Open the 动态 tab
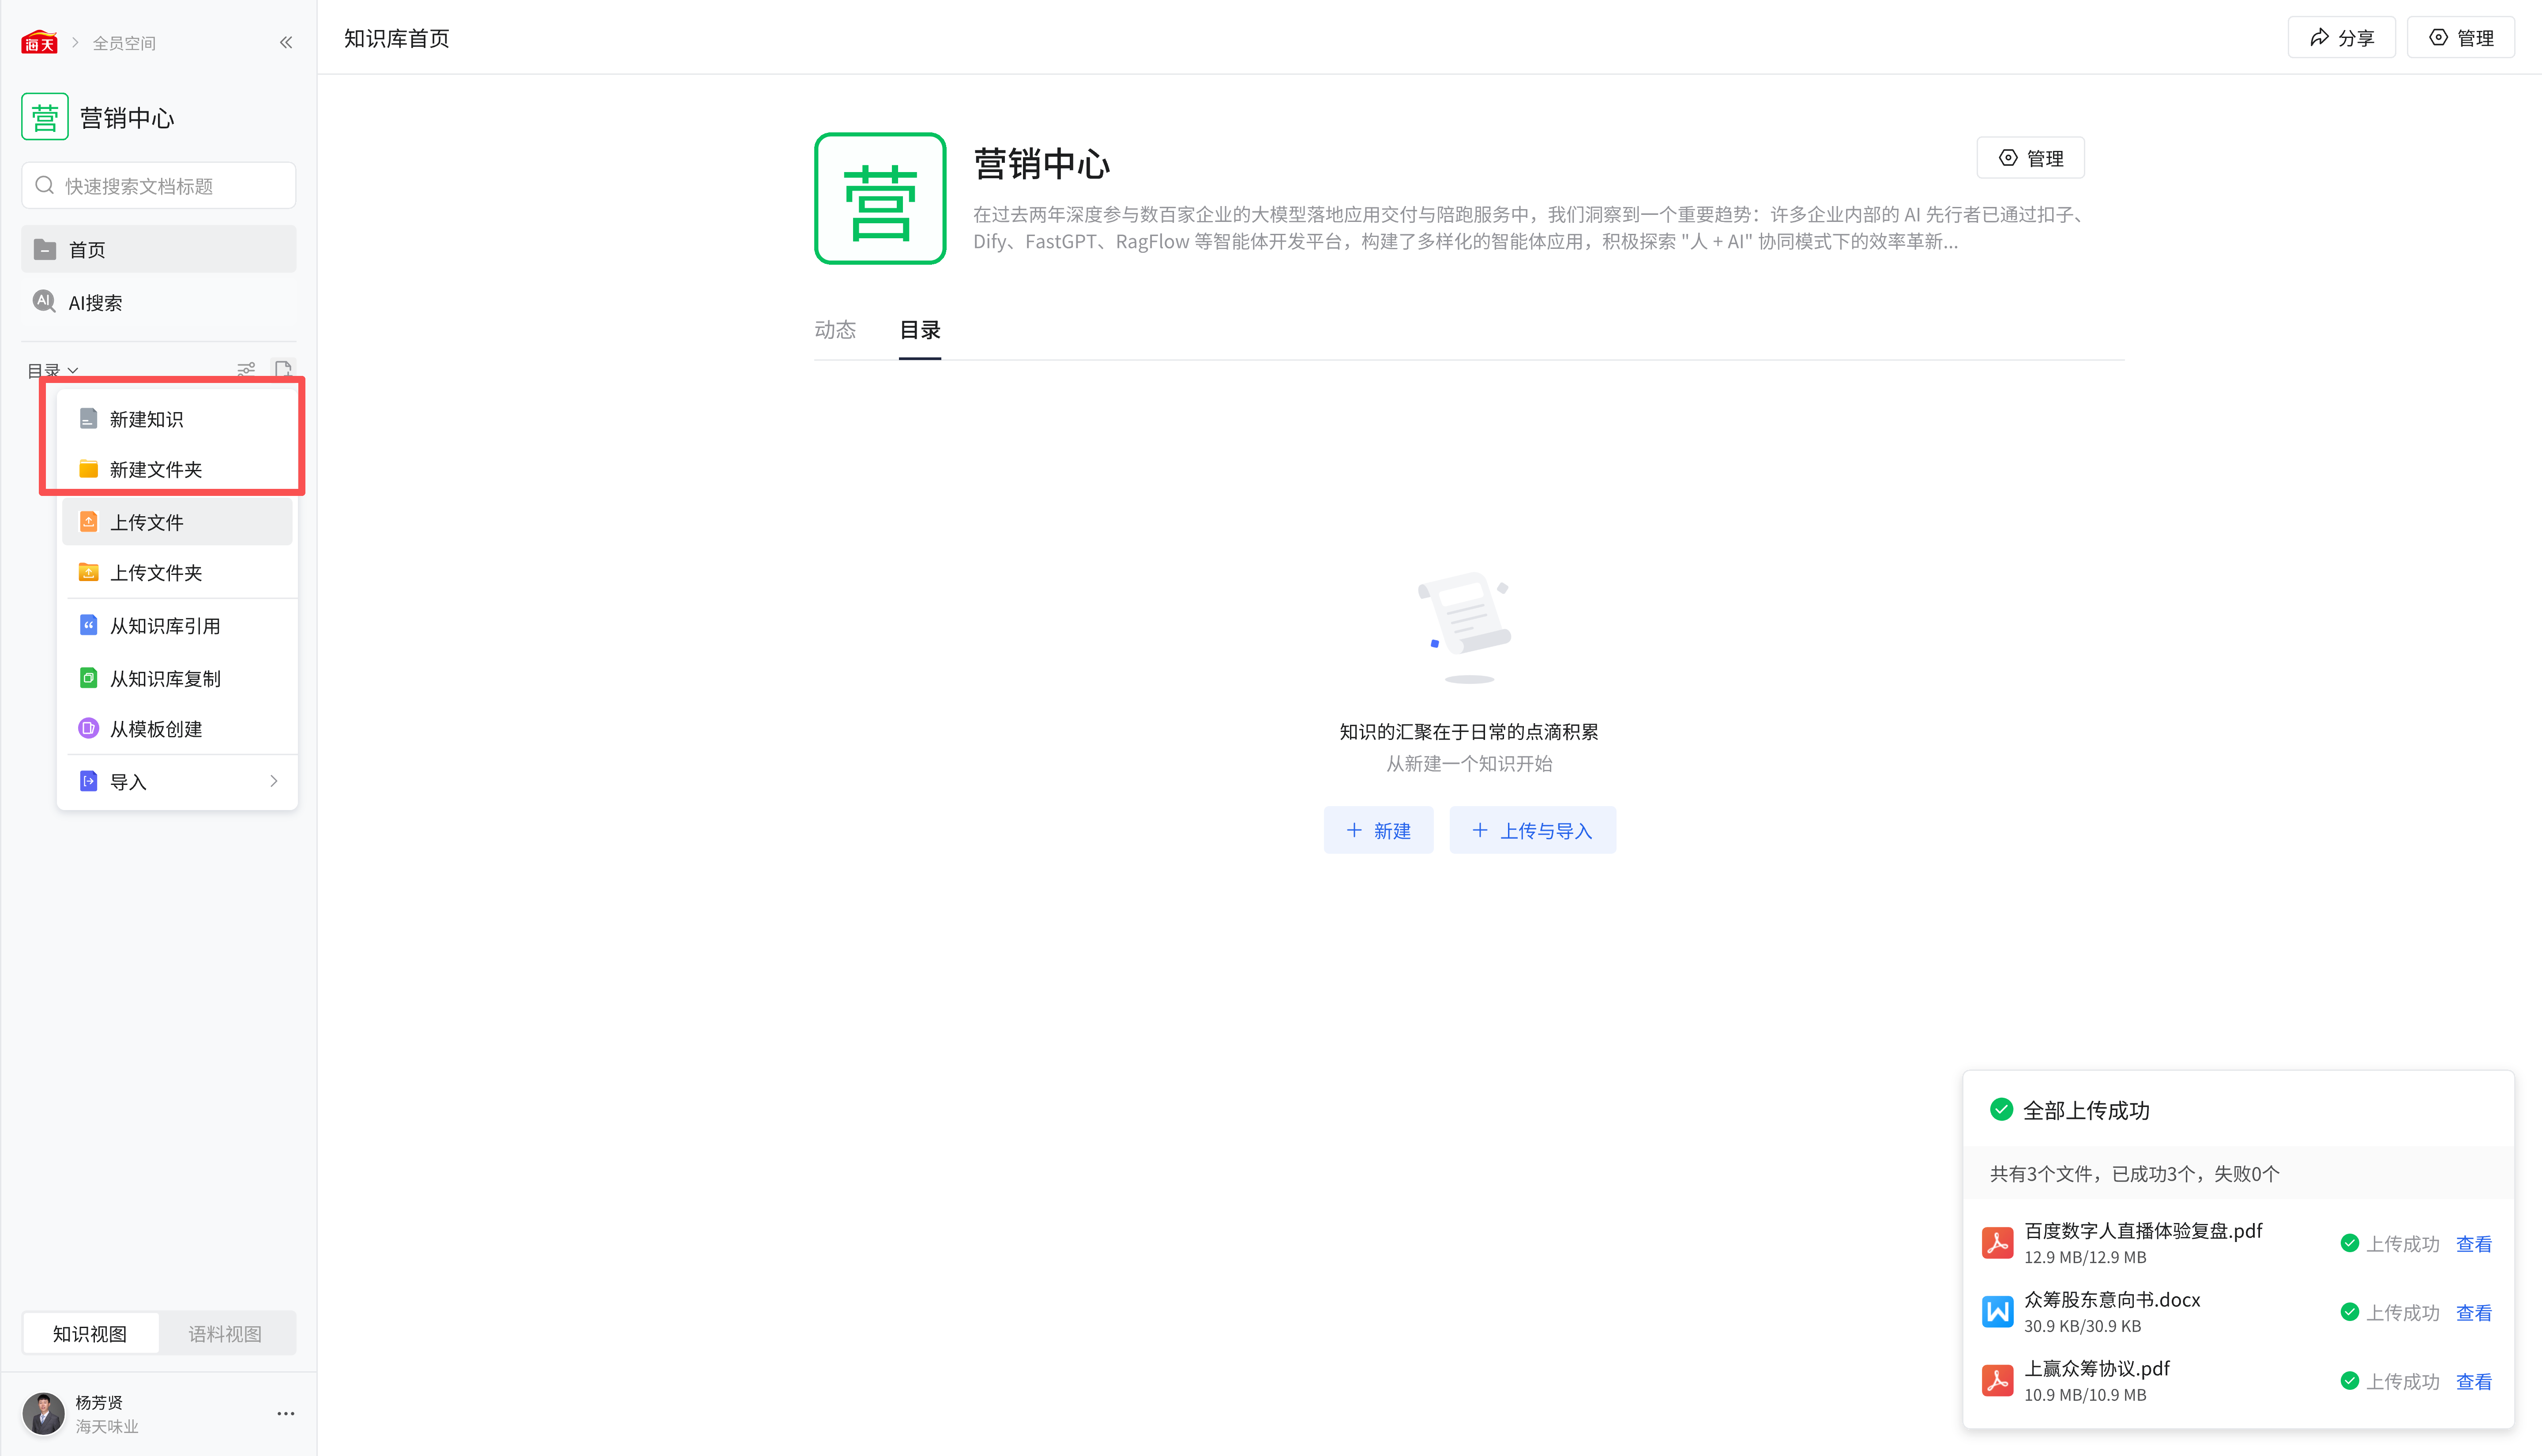2542x1456 pixels. (x=834, y=330)
